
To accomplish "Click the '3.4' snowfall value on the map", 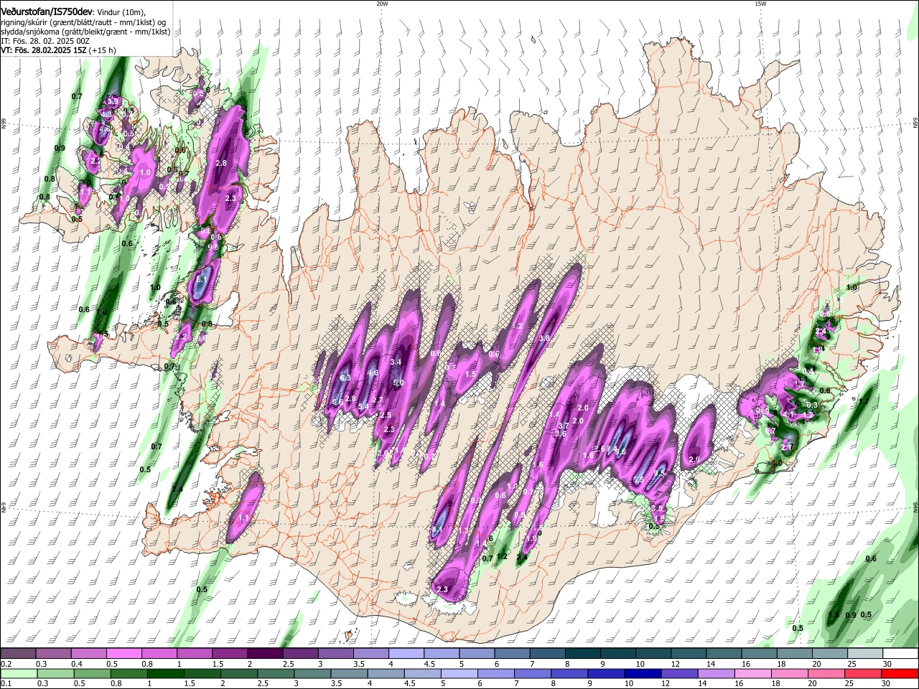I will pyautogui.click(x=396, y=362).
